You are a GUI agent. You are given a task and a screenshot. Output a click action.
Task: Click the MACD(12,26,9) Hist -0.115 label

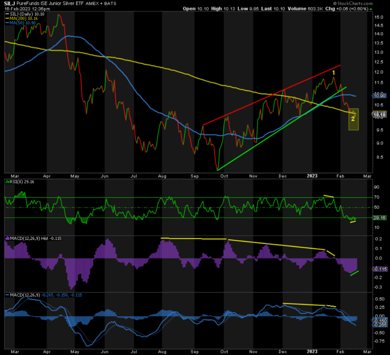tap(35, 238)
